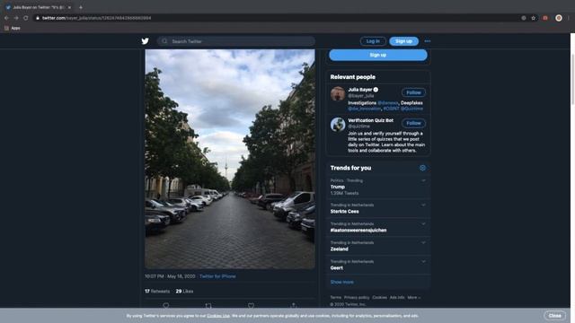Image resolution: width=575 pixels, height=323 pixels.
Task: Expand options for the Zeeland trend
Action: point(423,243)
